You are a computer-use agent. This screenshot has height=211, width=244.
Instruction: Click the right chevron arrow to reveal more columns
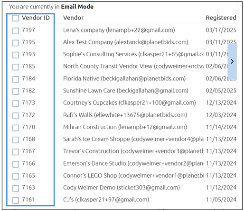pos(232,61)
